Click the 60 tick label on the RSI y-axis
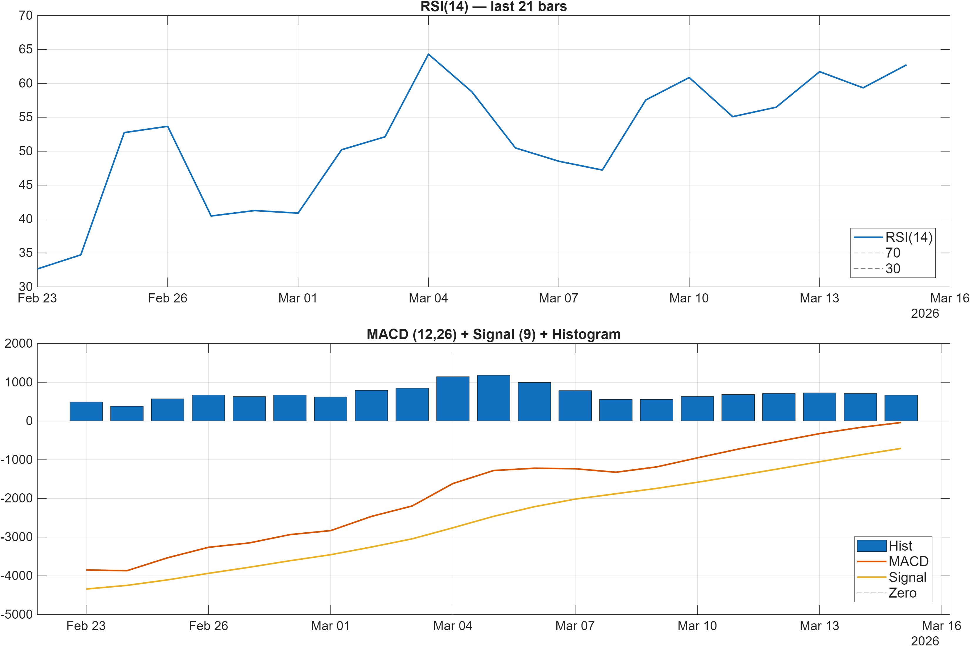This screenshot has height=646, width=970. [x=26, y=83]
